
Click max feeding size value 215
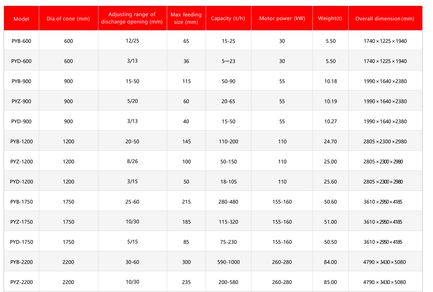(x=187, y=202)
